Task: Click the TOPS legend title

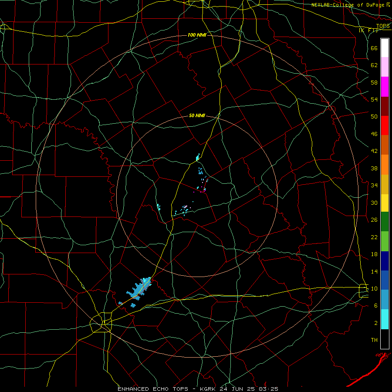Action: pyautogui.click(x=383, y=26)
